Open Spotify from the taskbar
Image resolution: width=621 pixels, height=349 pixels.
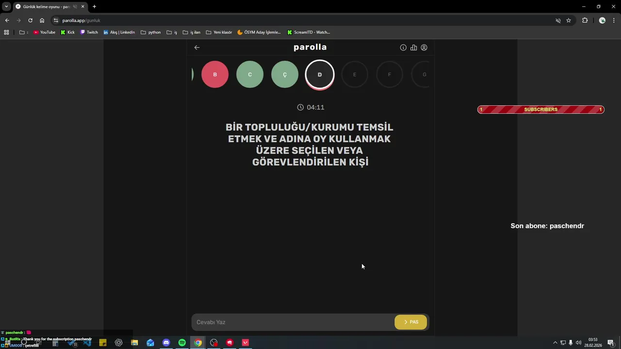coord(182,343)
